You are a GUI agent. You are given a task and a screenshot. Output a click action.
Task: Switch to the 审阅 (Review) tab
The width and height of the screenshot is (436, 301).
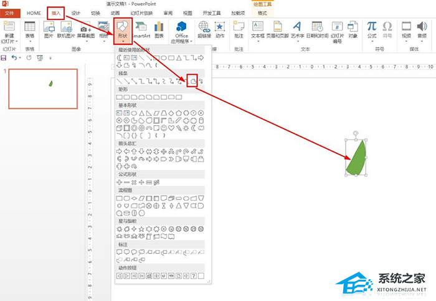(x=168, y=13)
